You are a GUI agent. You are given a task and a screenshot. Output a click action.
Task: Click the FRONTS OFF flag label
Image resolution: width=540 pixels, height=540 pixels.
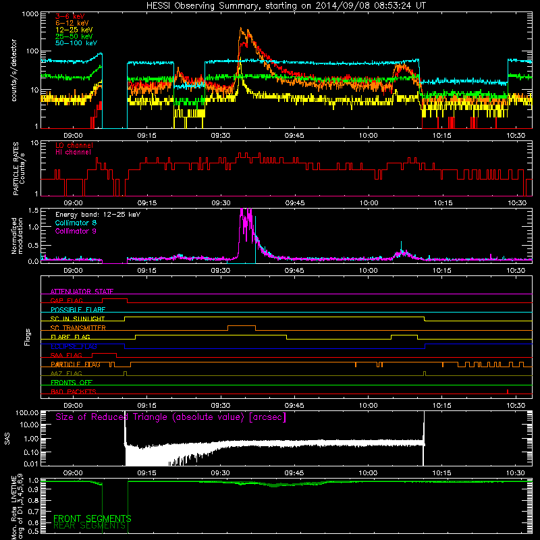coord(72,383)
